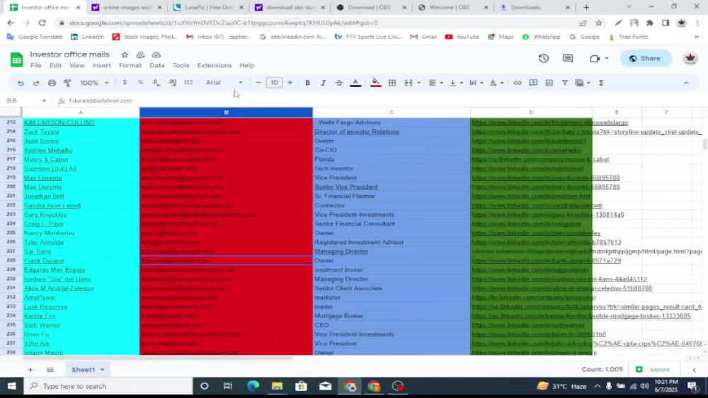
Task: Increase font size with plus button
Action: coord(290,83)
